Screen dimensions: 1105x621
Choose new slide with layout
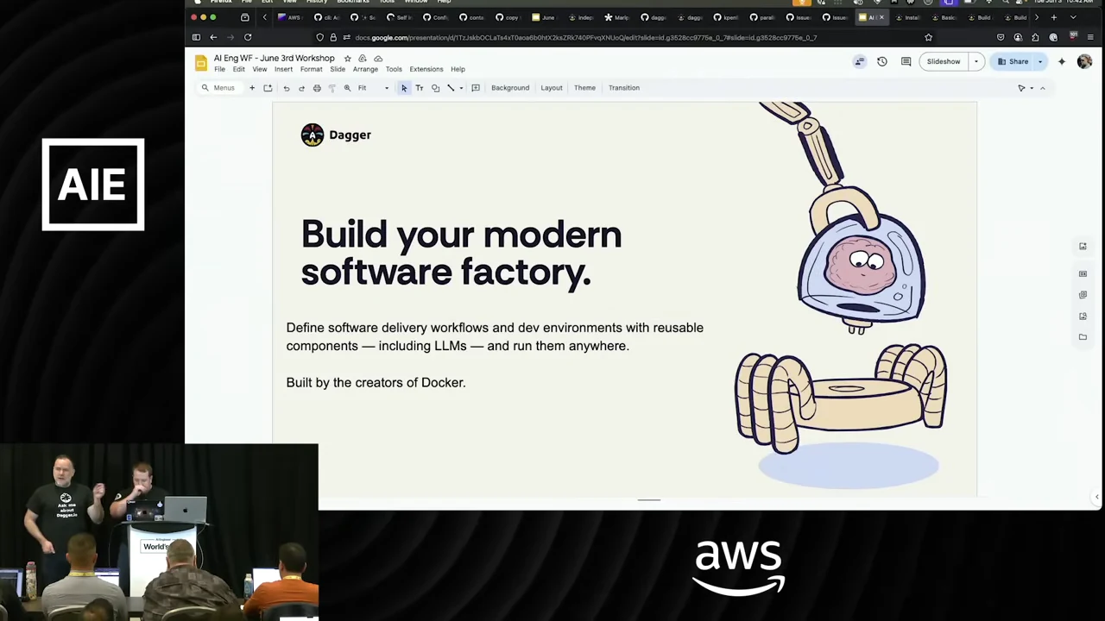click(268, 88)
